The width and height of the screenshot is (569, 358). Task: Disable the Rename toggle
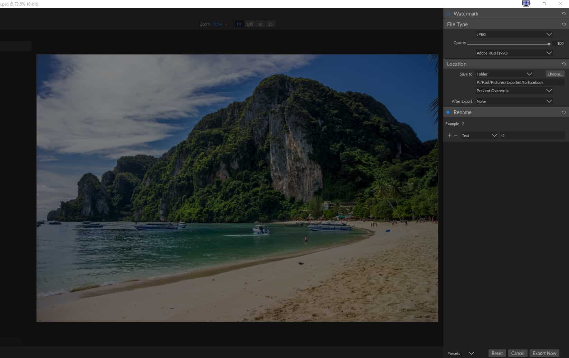(x=448, y=112)
